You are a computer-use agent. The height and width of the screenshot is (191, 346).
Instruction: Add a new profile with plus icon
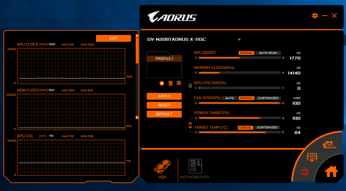(x=162, y=83)
